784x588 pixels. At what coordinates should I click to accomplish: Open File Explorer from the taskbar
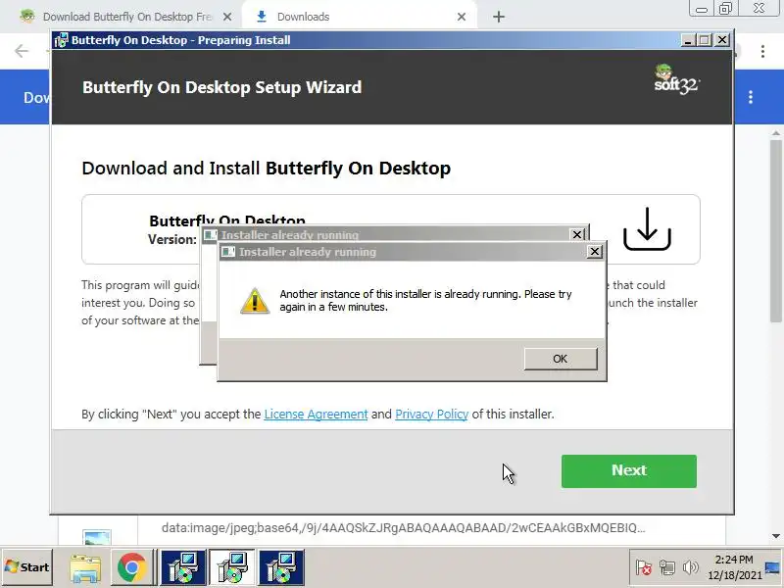tap(85, 567)
